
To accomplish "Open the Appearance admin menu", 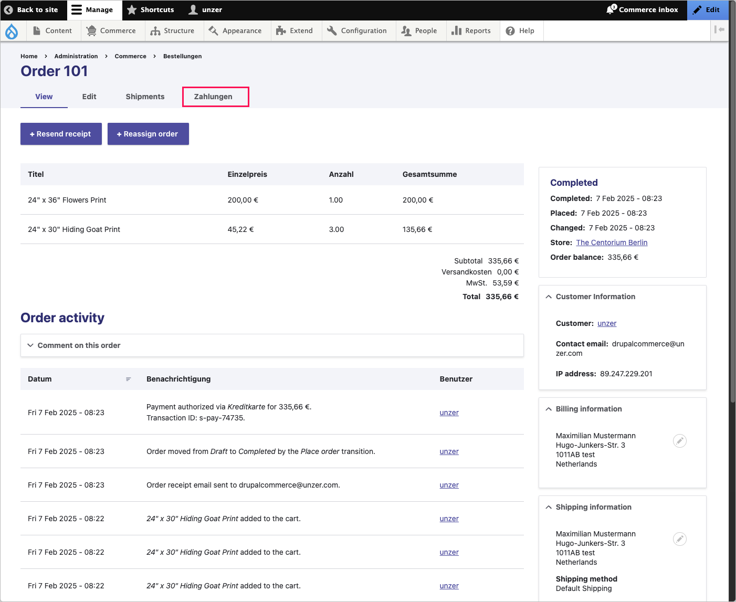I will 235,31.
